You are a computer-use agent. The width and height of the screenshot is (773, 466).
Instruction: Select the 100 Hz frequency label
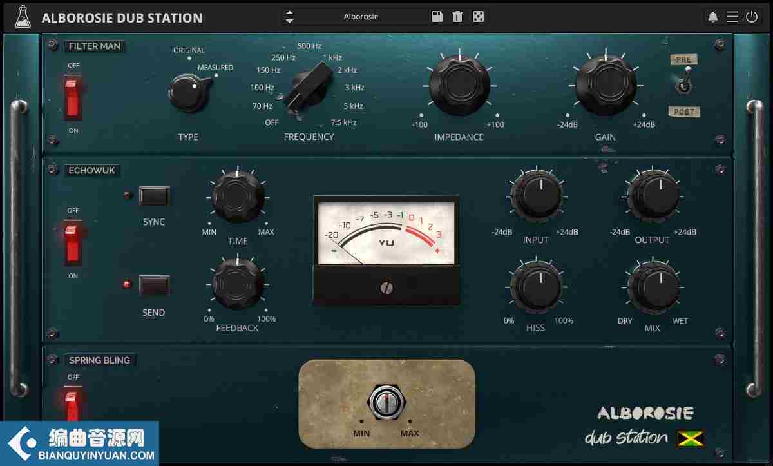(262, 88)
